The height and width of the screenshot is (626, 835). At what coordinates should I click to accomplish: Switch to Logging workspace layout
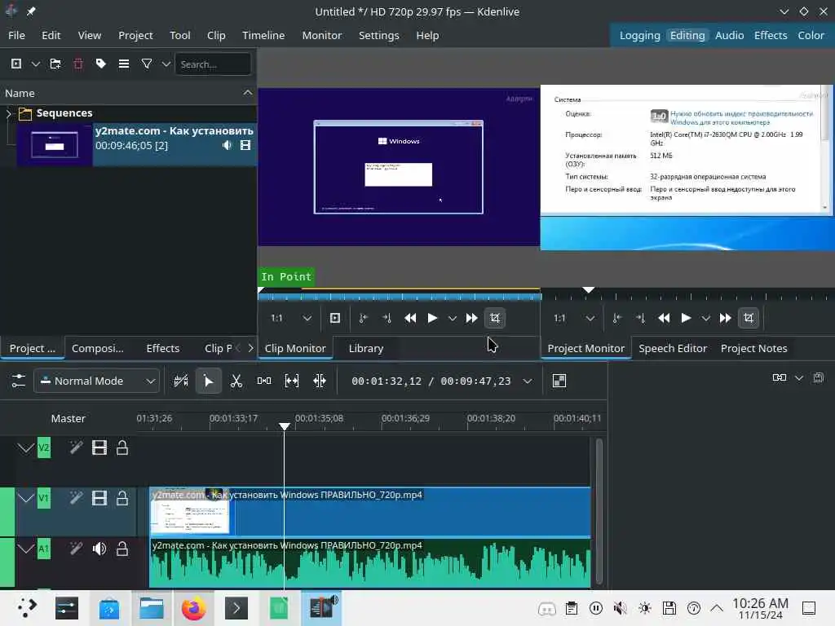pos(639,35)
